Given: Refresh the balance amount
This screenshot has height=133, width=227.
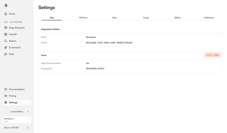Looking at the screenshot, I should pos(28,128).
